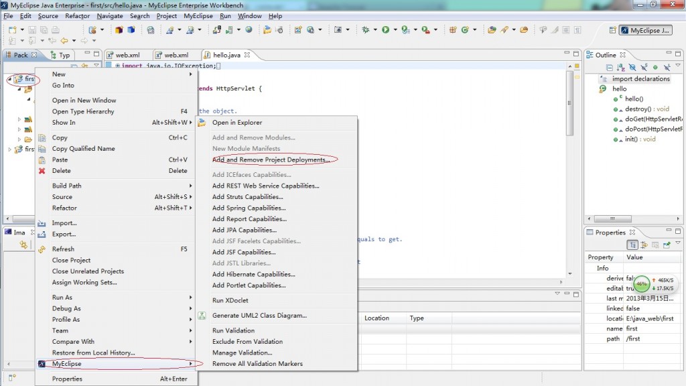686x386 pixels.
Task: Toggle Hide Static Members in Outline toolbar
Action: 644,68
